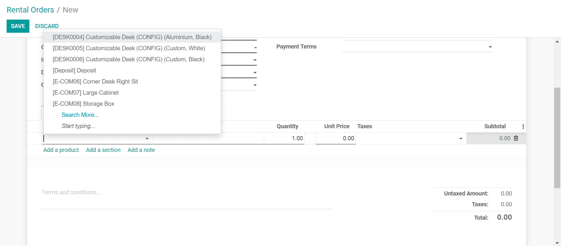Pick Storage Box from suggestions
The width and height of the screenshot is (561, 246).
(83, 104)
